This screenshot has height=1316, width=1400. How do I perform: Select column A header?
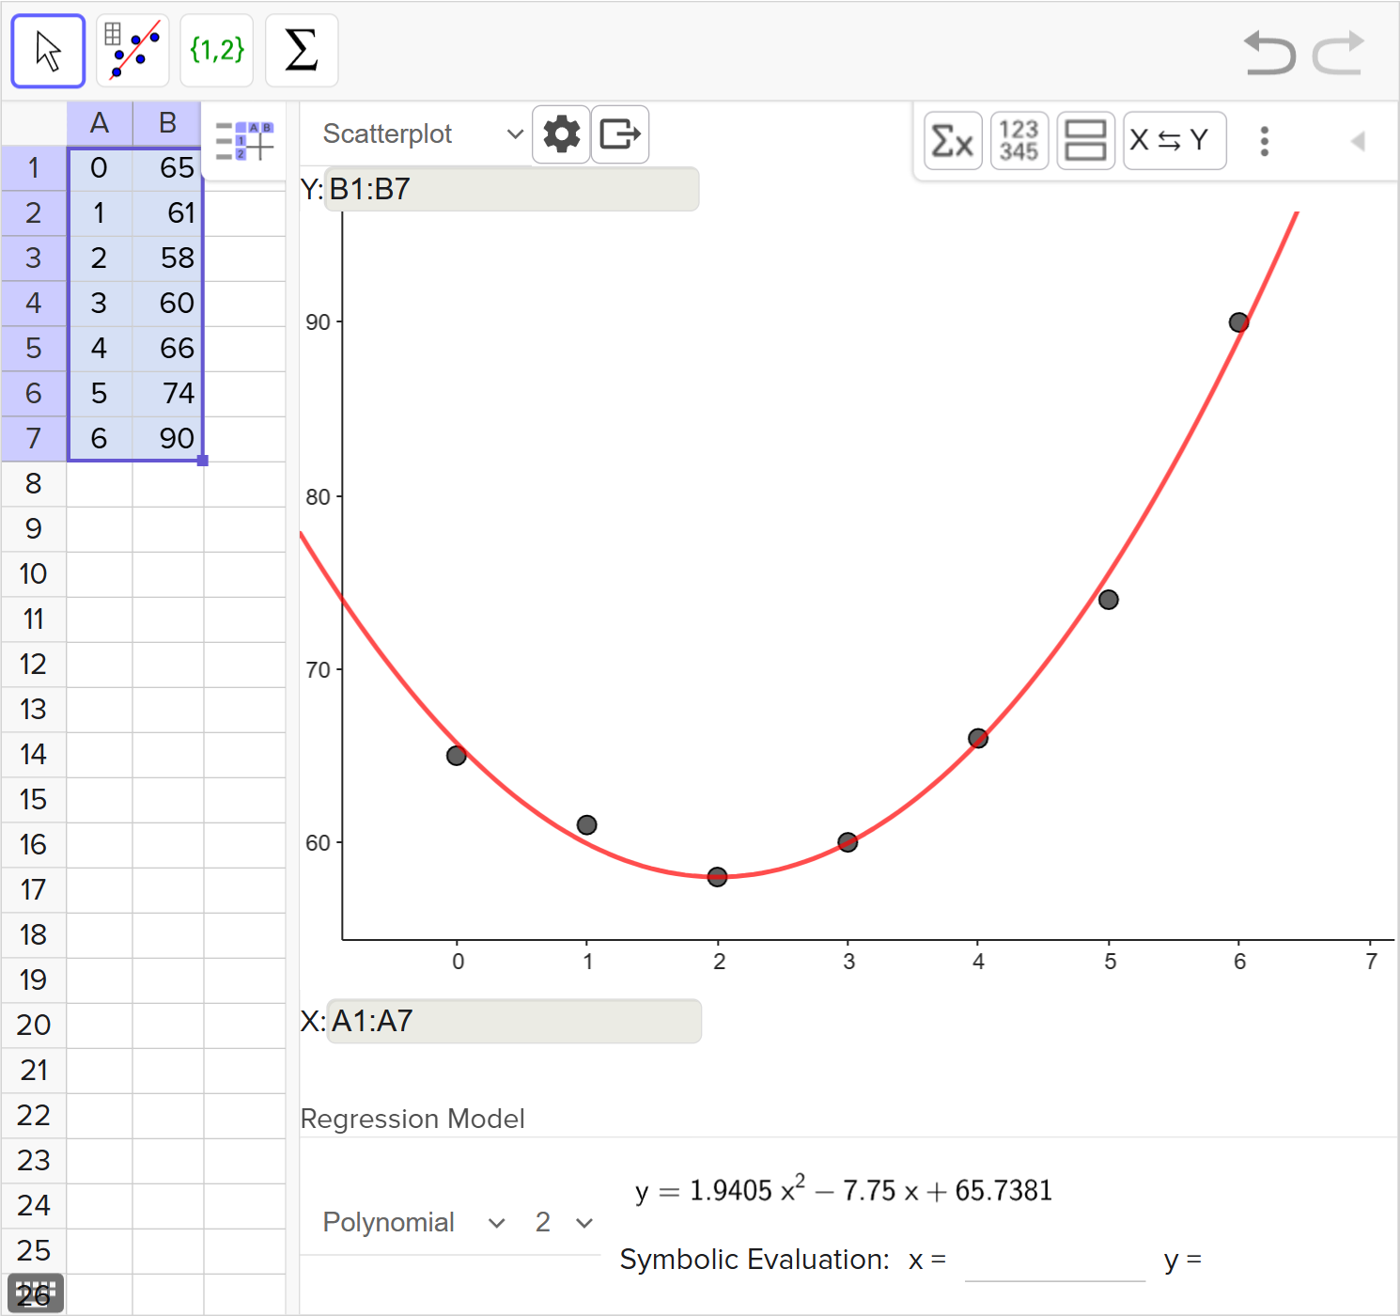100,123
